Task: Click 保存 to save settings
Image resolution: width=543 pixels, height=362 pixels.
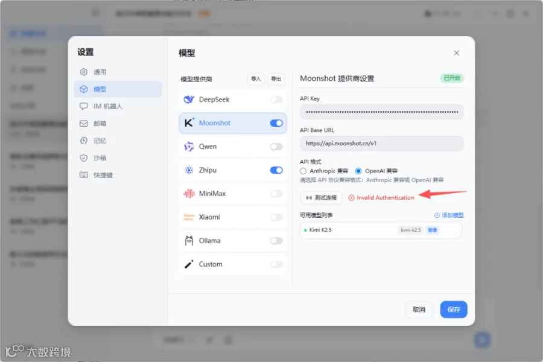Action: point(454,310)
